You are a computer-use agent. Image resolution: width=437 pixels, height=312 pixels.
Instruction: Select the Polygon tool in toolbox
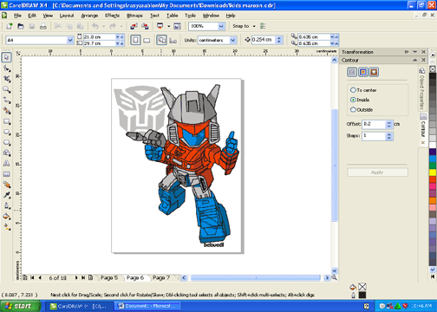[x=7, y=142]
